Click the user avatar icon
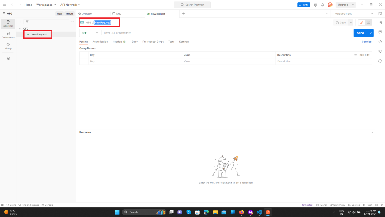This screenshot has width=385, height=217. (x=330, y=5)
